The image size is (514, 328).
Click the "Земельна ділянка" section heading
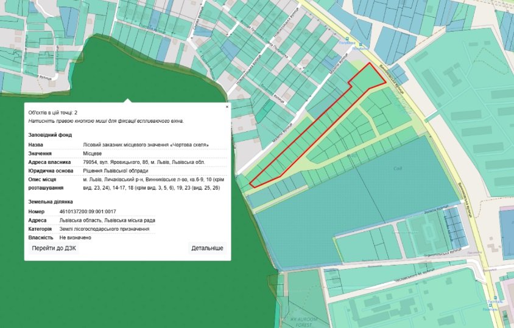[51, 201]
